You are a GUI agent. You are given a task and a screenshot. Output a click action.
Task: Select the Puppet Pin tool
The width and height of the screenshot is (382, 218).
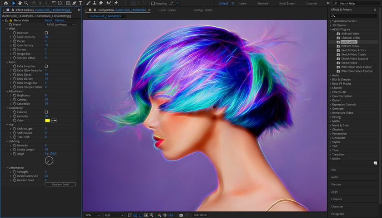tap(116, 3)
